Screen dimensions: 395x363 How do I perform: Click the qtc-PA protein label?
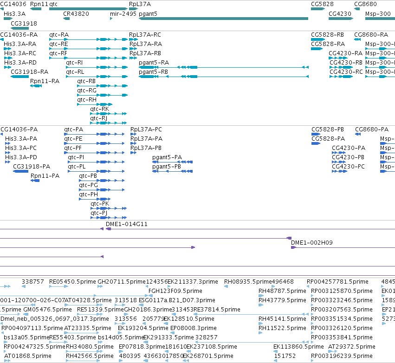point(73,130)
